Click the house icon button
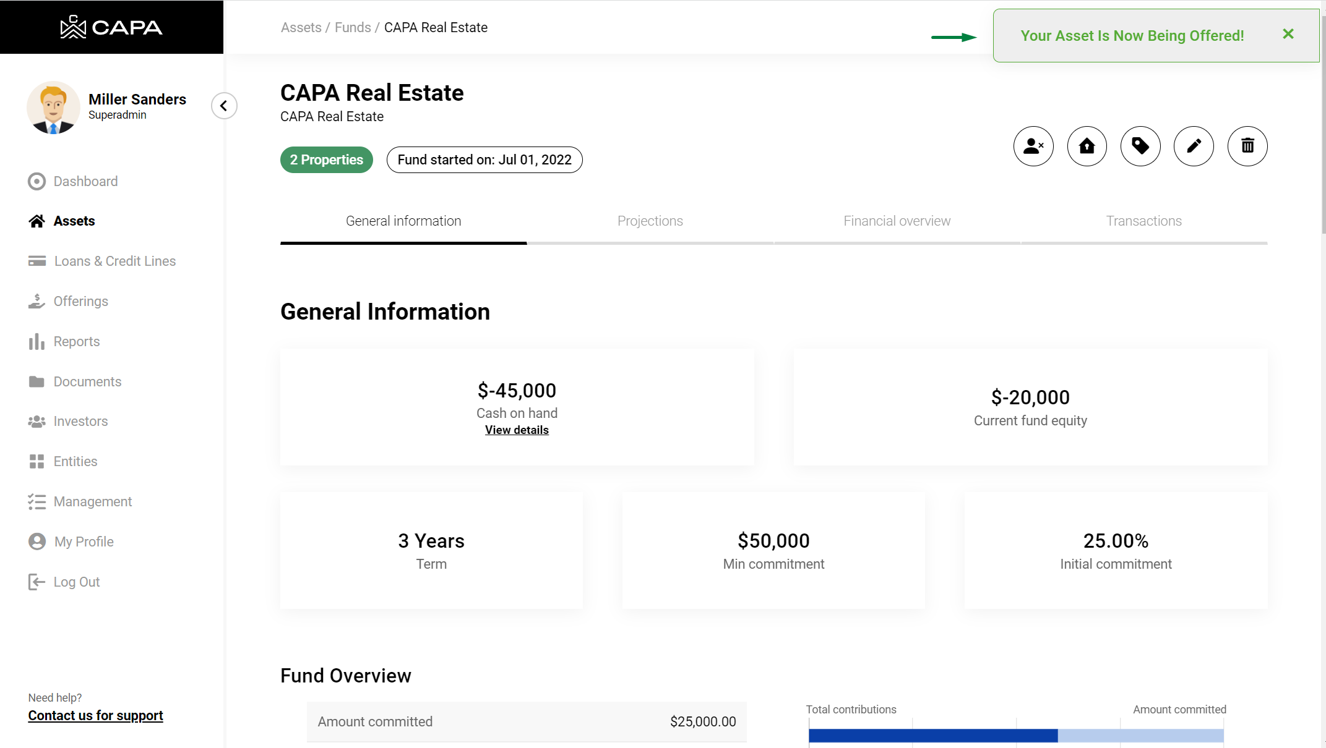The width and height of the screenshot is (1326, 748). (x=1087, y=147)
